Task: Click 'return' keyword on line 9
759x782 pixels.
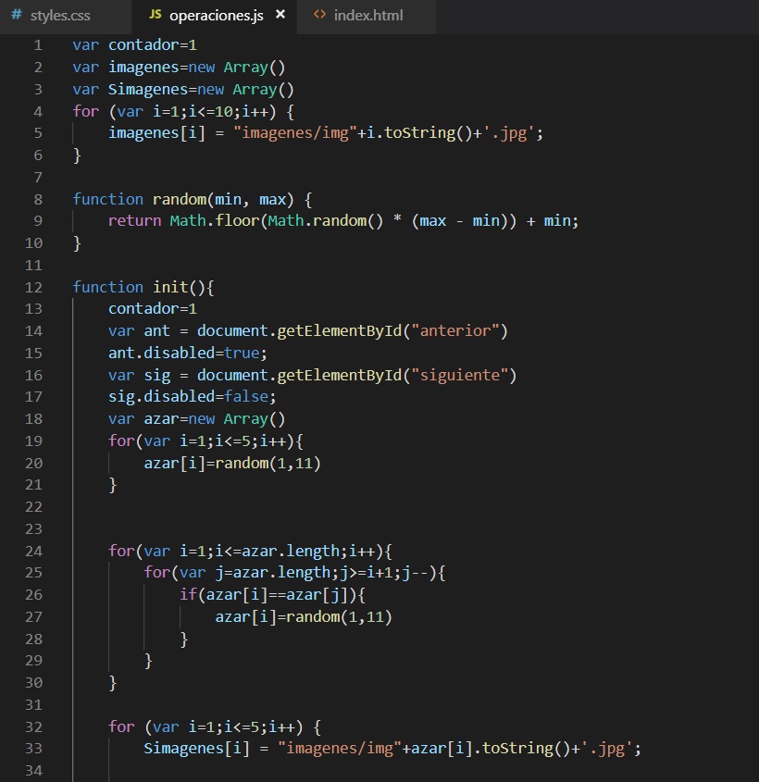Action: click(x=134, y=220)
